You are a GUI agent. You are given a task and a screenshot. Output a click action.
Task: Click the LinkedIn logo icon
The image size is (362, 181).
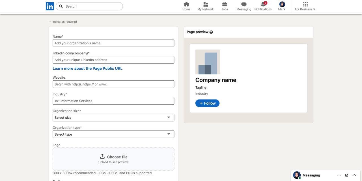click(x=50, y=6)
